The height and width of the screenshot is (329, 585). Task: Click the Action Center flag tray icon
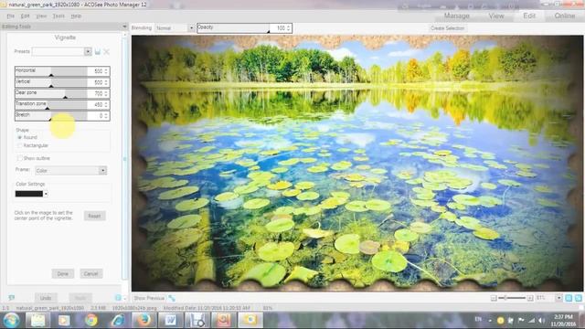tap(521, 321)
